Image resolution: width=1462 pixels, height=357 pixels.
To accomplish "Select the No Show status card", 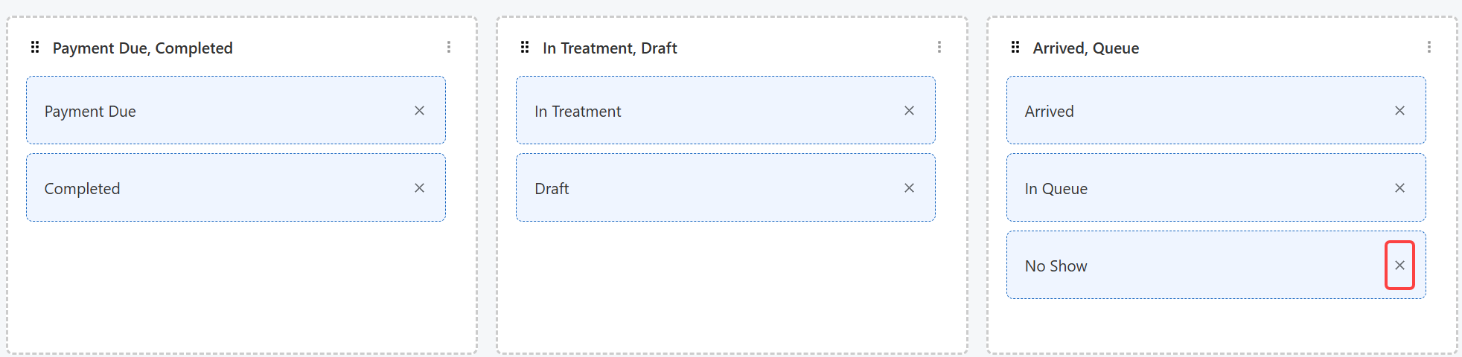I will point(1198,266).
